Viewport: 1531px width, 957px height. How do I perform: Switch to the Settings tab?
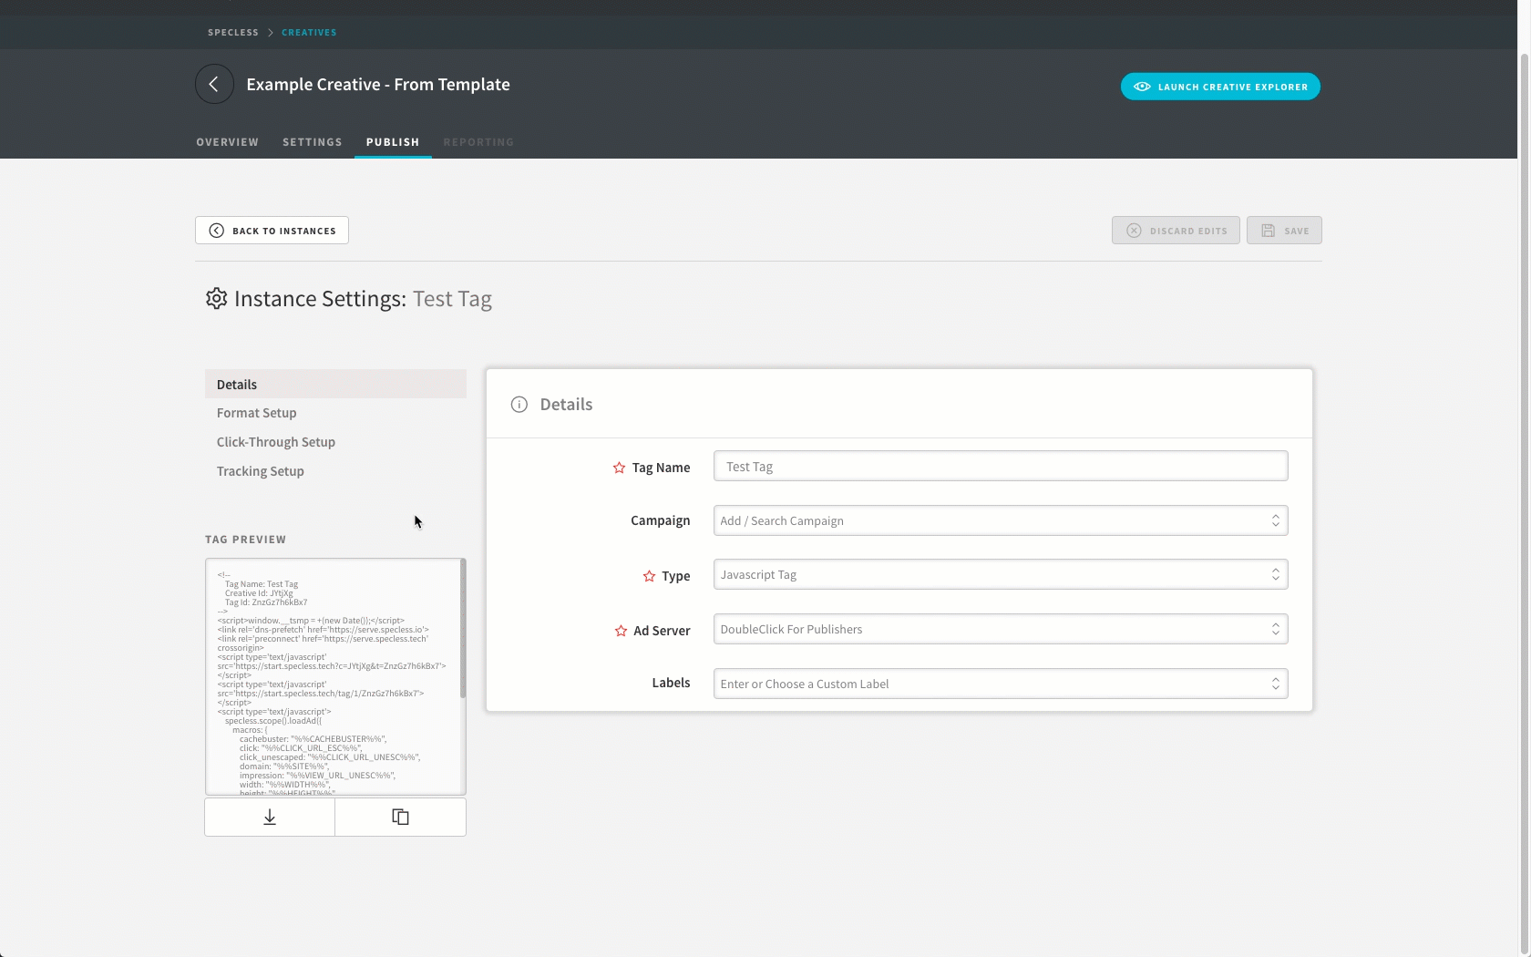pos(313,142)
